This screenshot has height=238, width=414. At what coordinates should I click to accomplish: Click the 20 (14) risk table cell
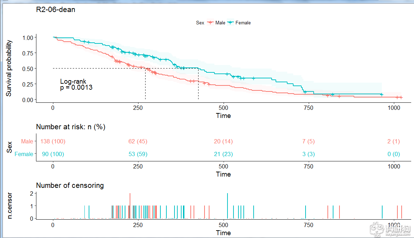pyautogui.click(x=223, y=142)
